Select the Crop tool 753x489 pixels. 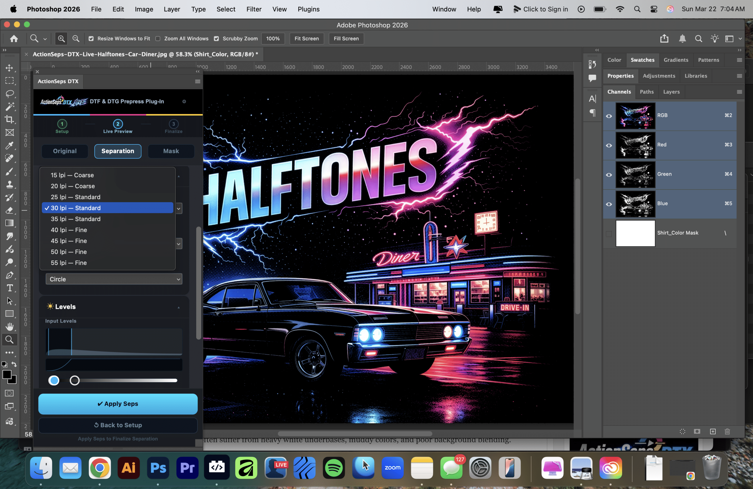(9, 119)
